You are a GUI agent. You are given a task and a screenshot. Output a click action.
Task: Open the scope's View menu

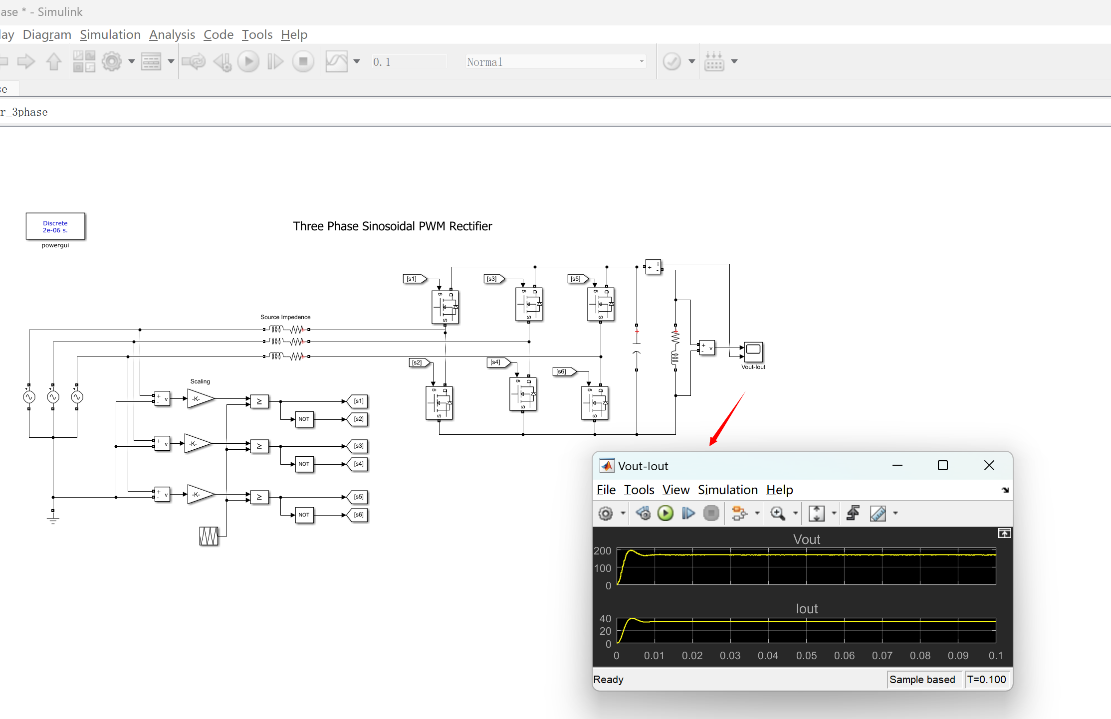click(x=675, y=490)
